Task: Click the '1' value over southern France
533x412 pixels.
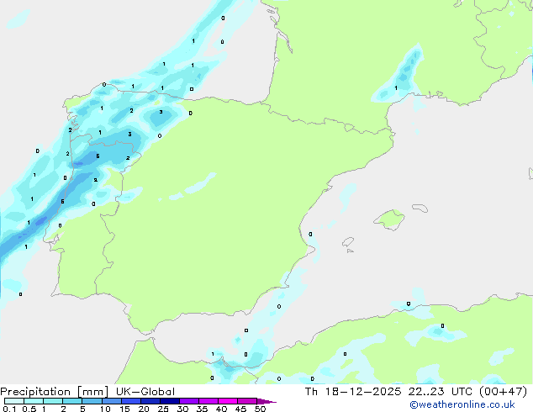Action: pos(396,88)
